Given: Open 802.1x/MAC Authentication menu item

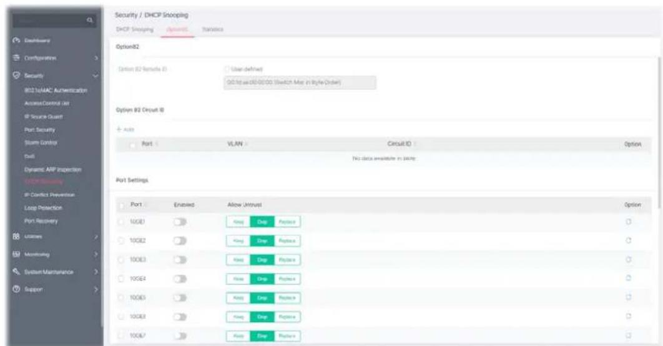Looking at the screenshot, I should click(x=56, y=90).
